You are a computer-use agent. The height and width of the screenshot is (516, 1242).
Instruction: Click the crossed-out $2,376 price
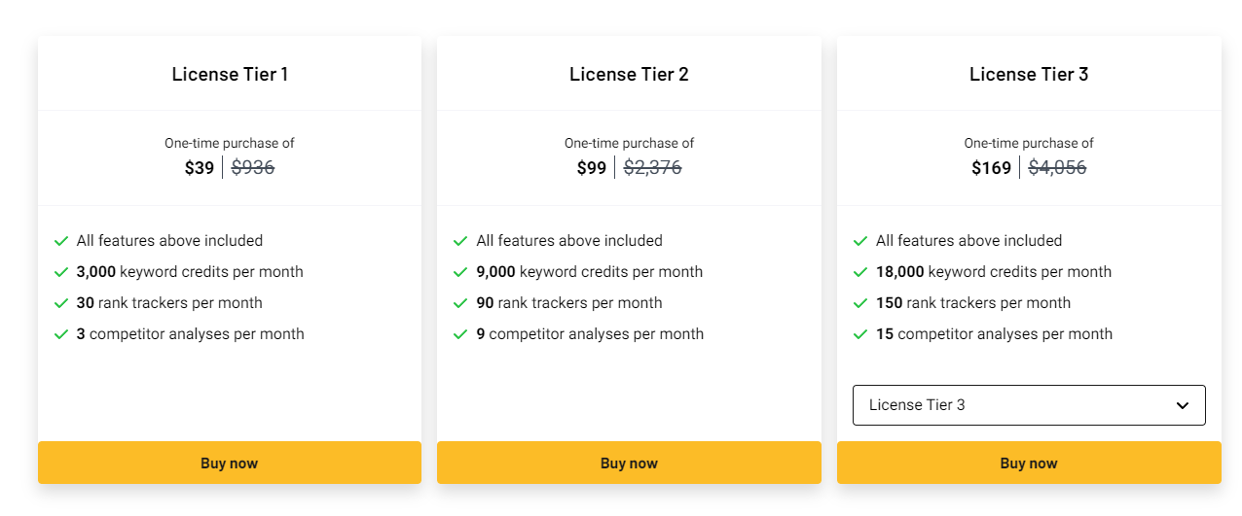tap(652, 168)
